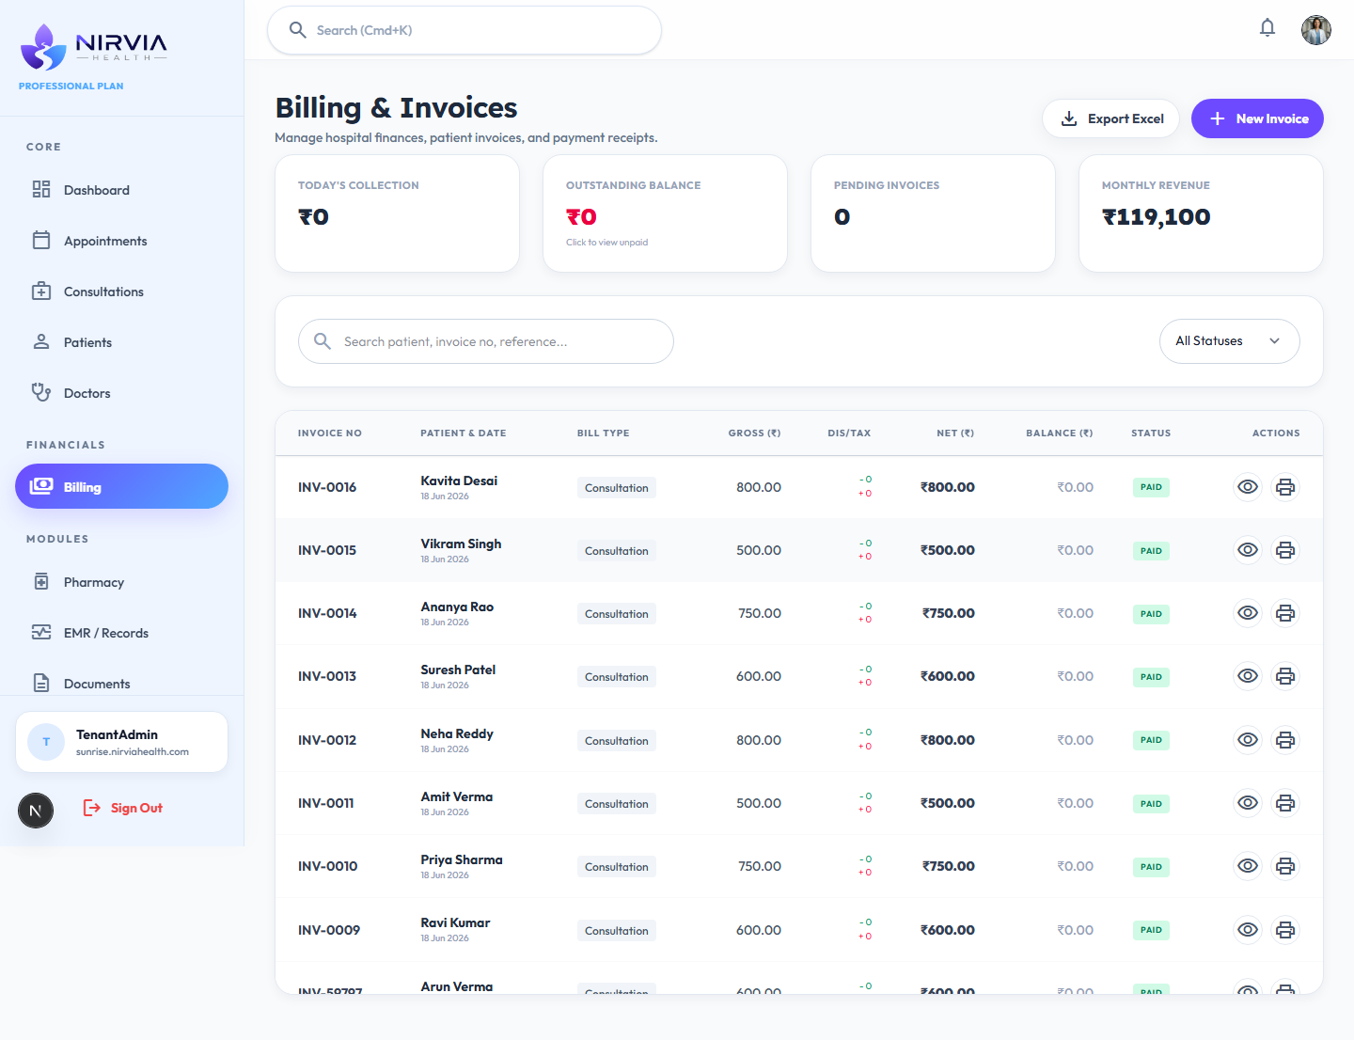The image size is (1354, 1040).
Task: Click STATUS column header
Action: tap(1151, 433)
